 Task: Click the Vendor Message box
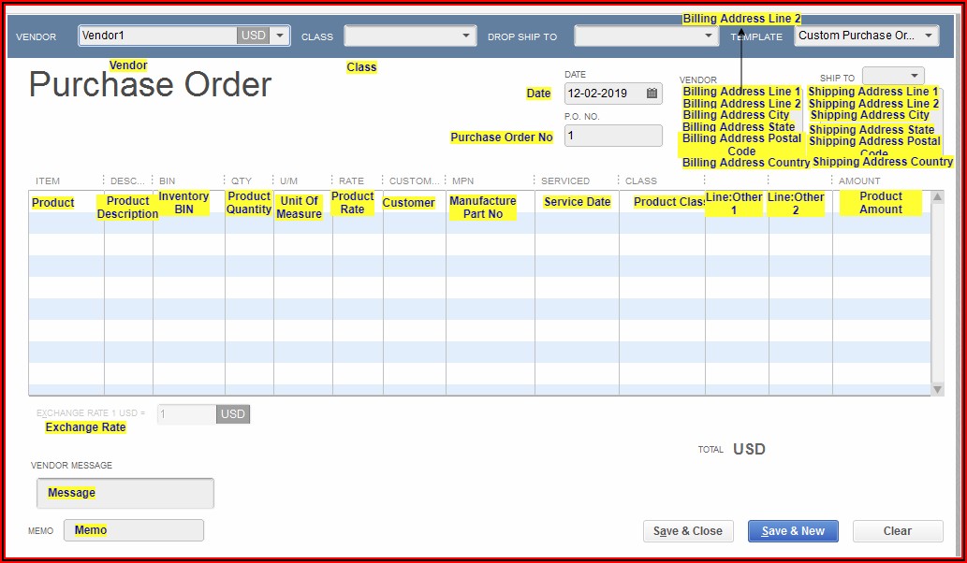point(125,493)
